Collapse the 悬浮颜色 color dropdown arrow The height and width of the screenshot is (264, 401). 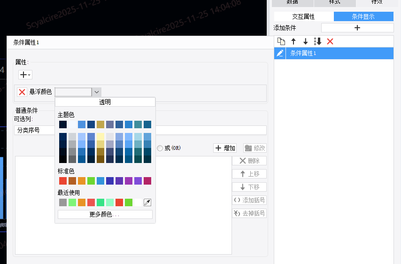[97, 92]
